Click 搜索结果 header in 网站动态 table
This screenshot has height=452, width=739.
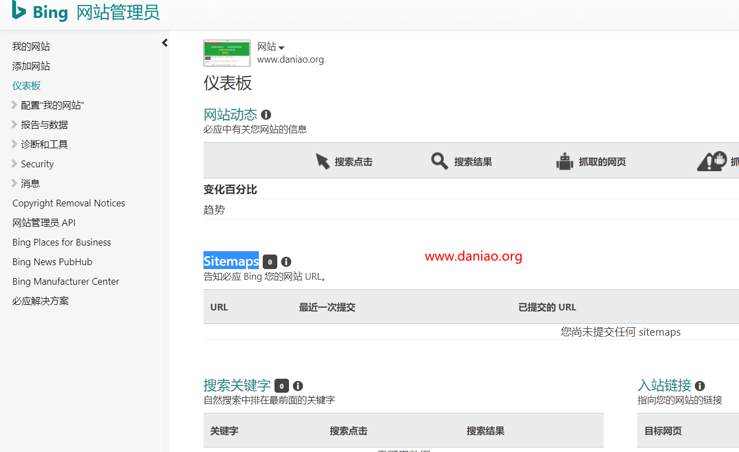coord(473,162)
